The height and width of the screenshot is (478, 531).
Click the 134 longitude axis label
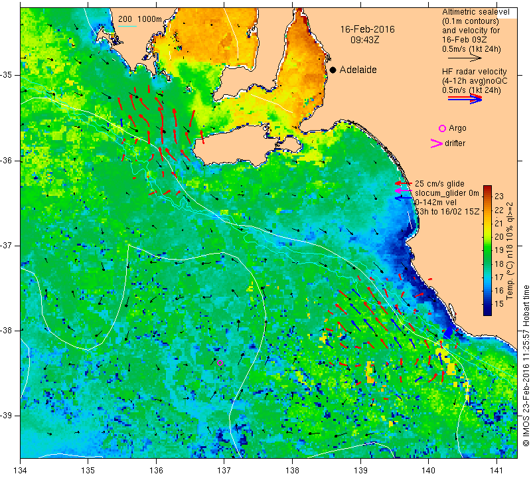21,471
